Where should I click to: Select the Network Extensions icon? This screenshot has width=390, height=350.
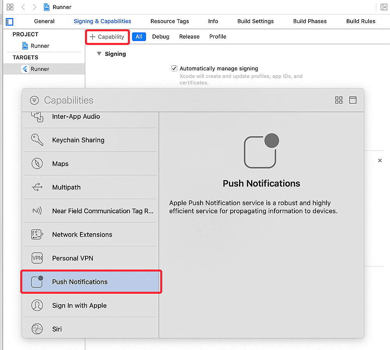(x=37, y=234)
